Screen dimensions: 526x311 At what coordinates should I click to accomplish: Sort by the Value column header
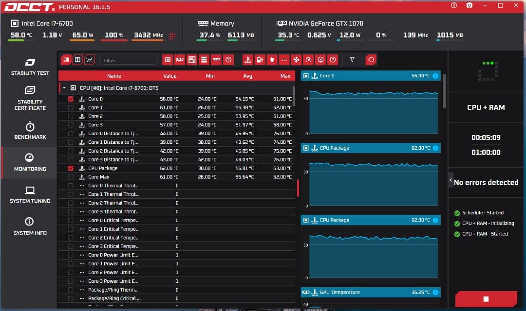[170, 76]
